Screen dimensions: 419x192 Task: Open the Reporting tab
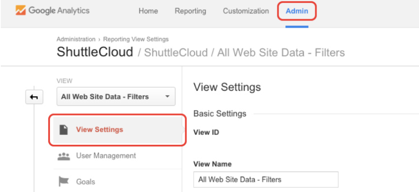point(191,11)
